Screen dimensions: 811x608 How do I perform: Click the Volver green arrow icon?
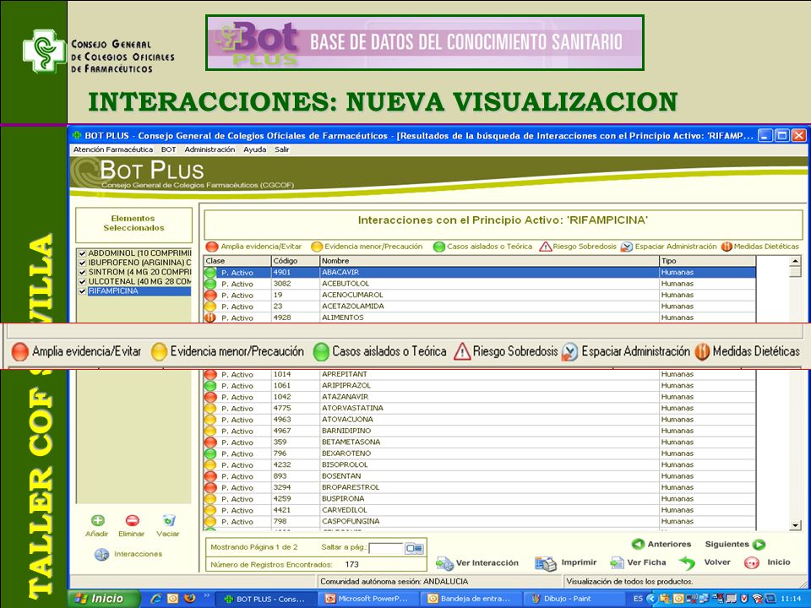(x=687, y=562)
